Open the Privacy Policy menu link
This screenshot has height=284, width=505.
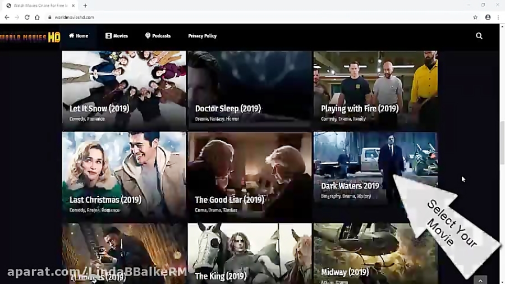(202, 36)
